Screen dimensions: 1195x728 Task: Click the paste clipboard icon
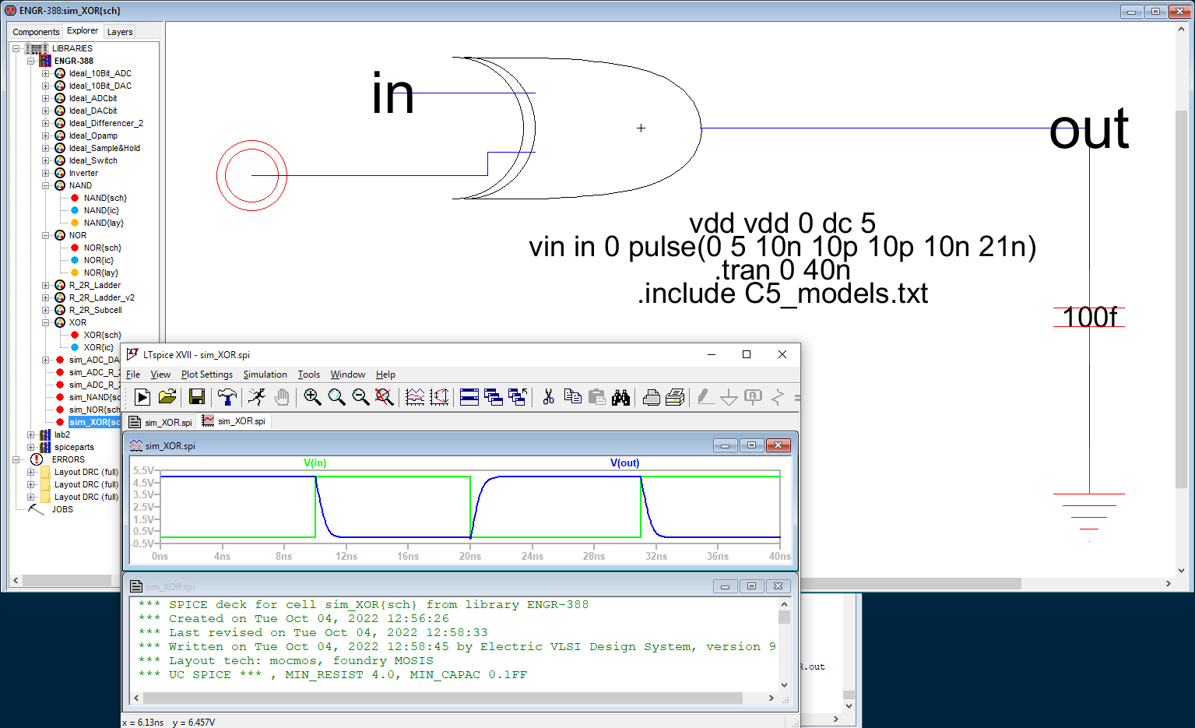(597, 397)
